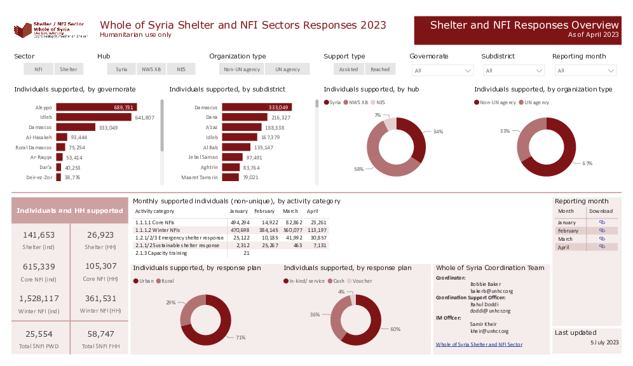
Task: Toggle the UN agency filter
Action: tap(283, 69)
